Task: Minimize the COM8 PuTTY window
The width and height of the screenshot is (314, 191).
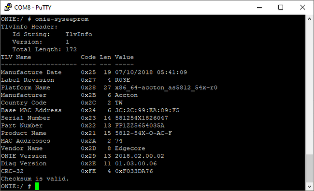Action: pyautogui.click(x=259, y=7)
